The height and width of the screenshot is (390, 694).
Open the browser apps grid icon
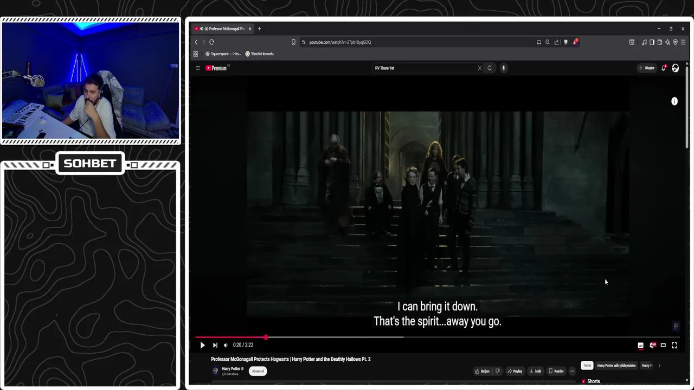[196, 54]
